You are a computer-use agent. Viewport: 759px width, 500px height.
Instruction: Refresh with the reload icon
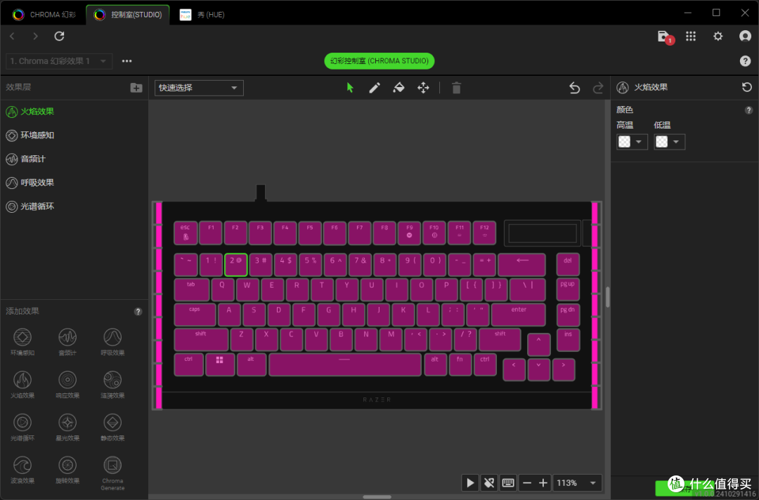[59, 37]
